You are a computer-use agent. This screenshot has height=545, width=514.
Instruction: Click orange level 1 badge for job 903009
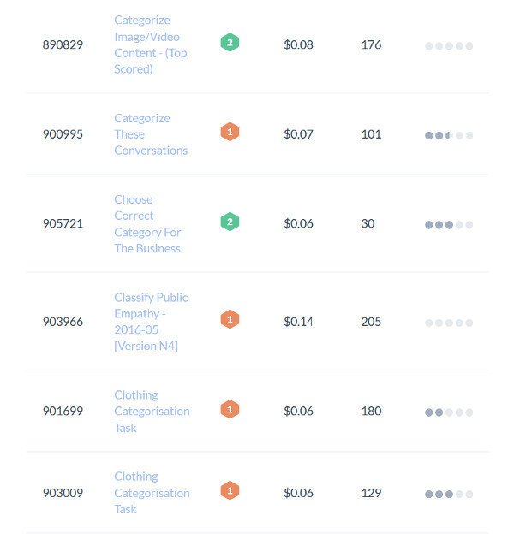point(230,491)
